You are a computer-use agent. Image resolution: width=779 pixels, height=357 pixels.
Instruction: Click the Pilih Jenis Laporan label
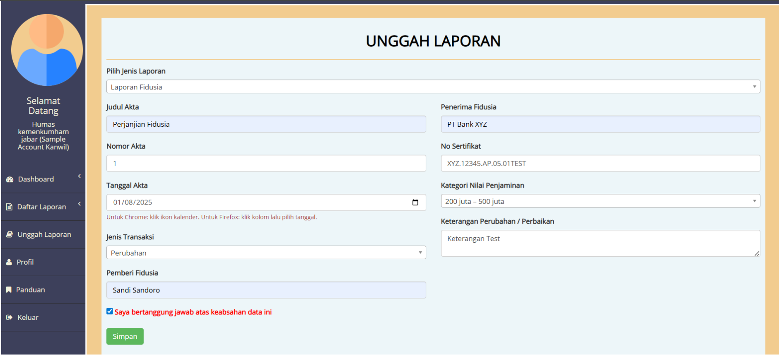click(136, 71)
